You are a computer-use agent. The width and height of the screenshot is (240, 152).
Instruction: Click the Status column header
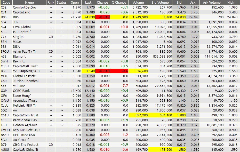[x=61, y=2]
